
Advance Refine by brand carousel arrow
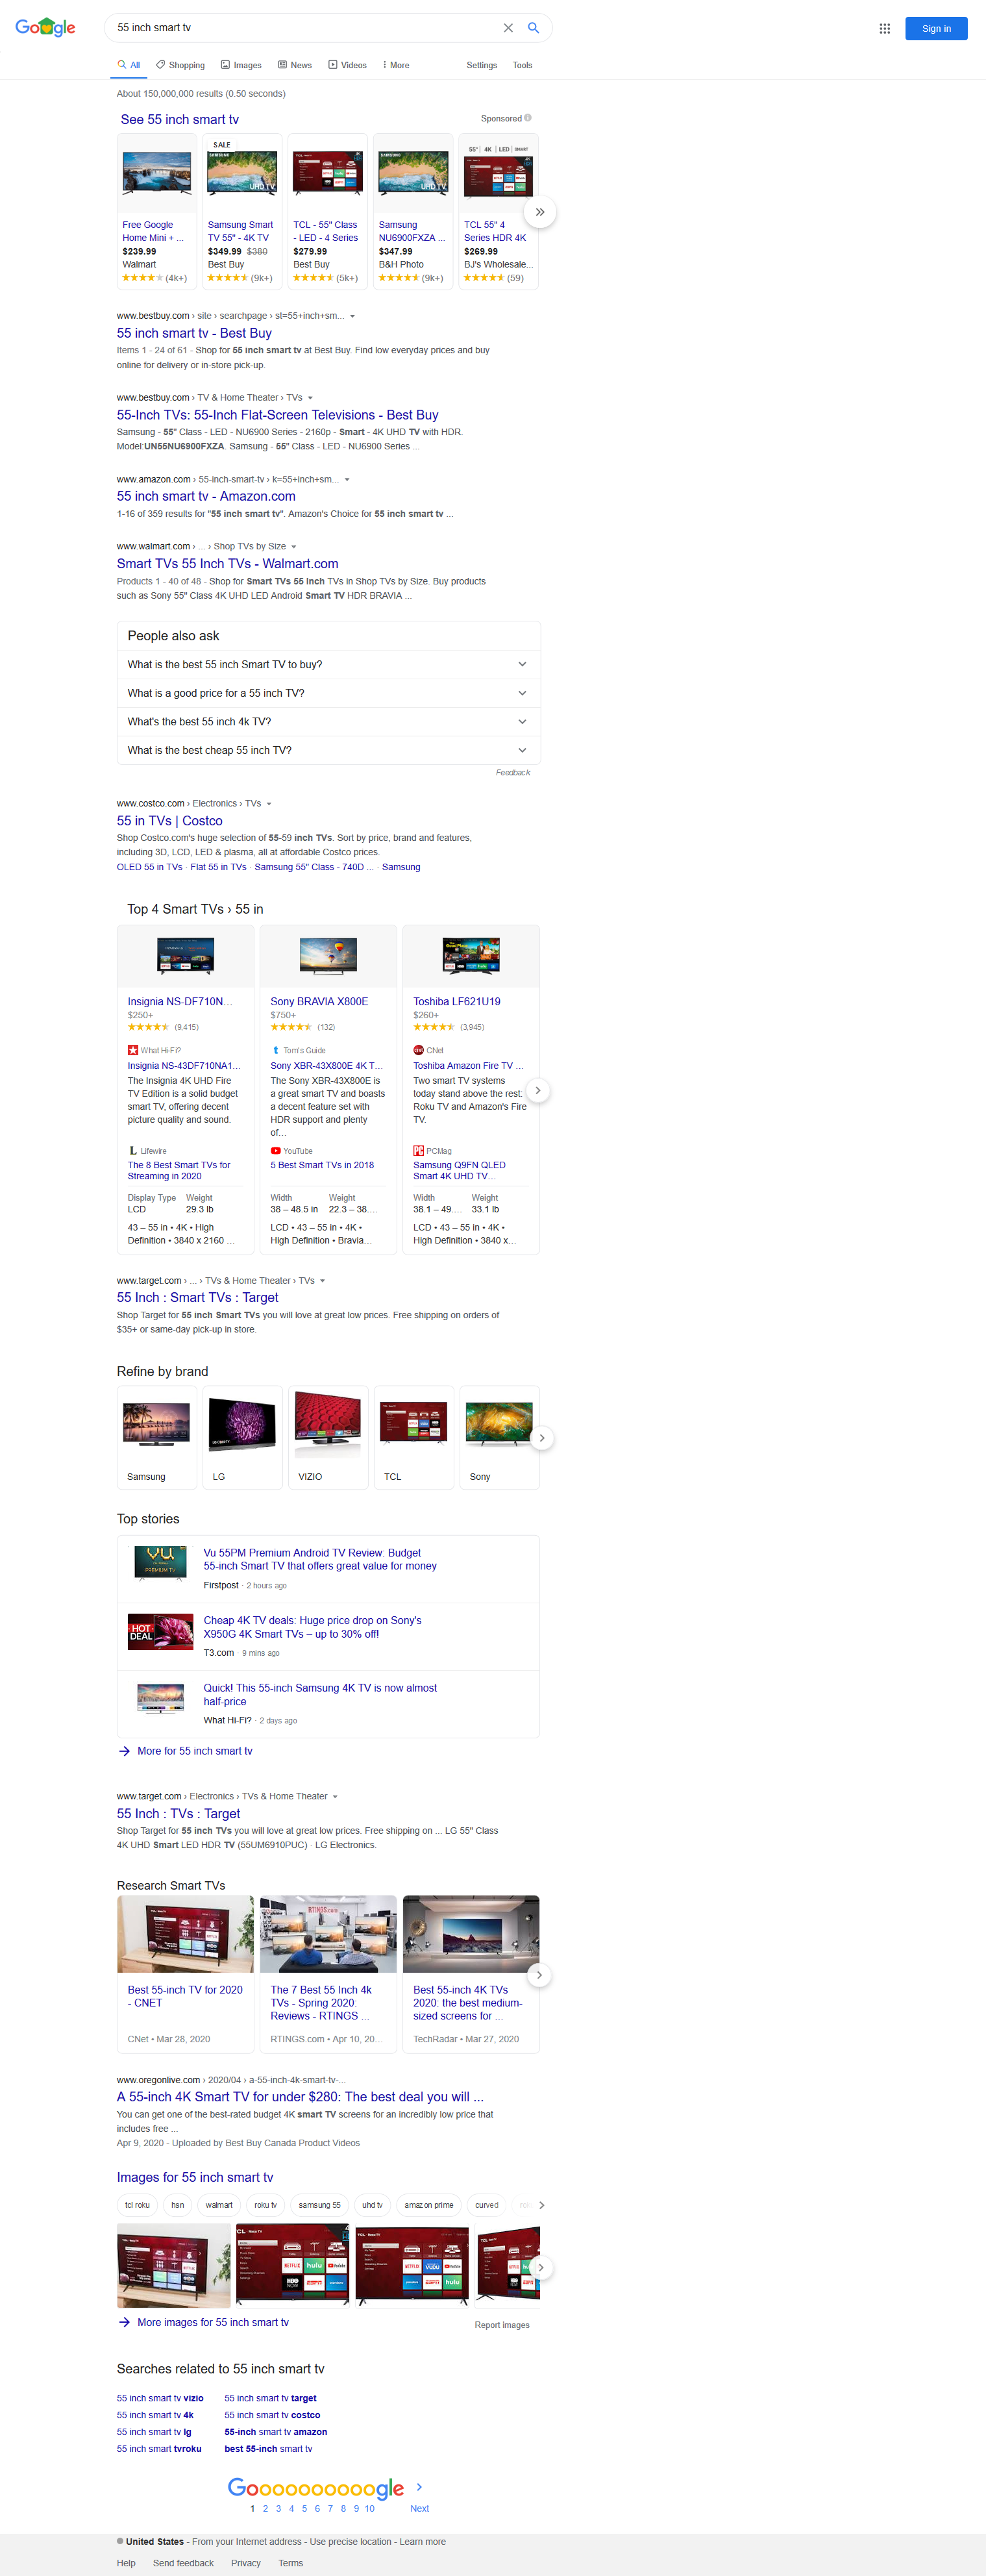542,1438
